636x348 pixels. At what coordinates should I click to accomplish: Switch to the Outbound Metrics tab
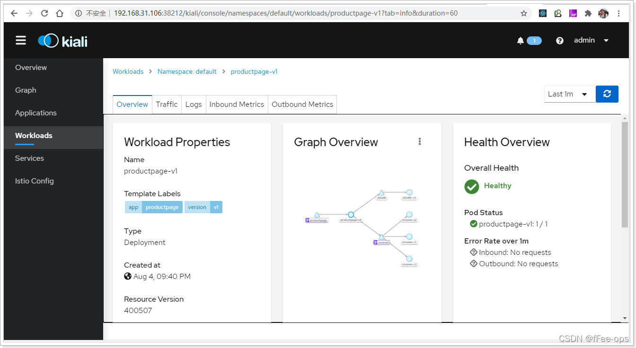(x=302, y=104)
